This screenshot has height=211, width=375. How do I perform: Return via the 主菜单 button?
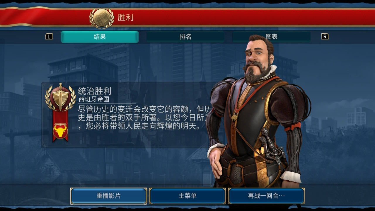[x=187, y=196]
